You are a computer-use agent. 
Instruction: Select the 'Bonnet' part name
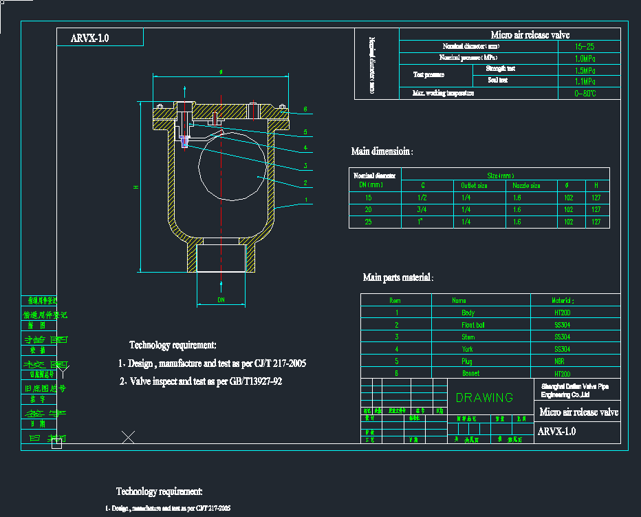click(470, 373)
